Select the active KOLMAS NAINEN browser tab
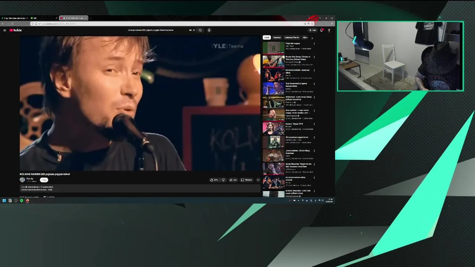This screenshot has width=475, height=267. coord(73,18)
